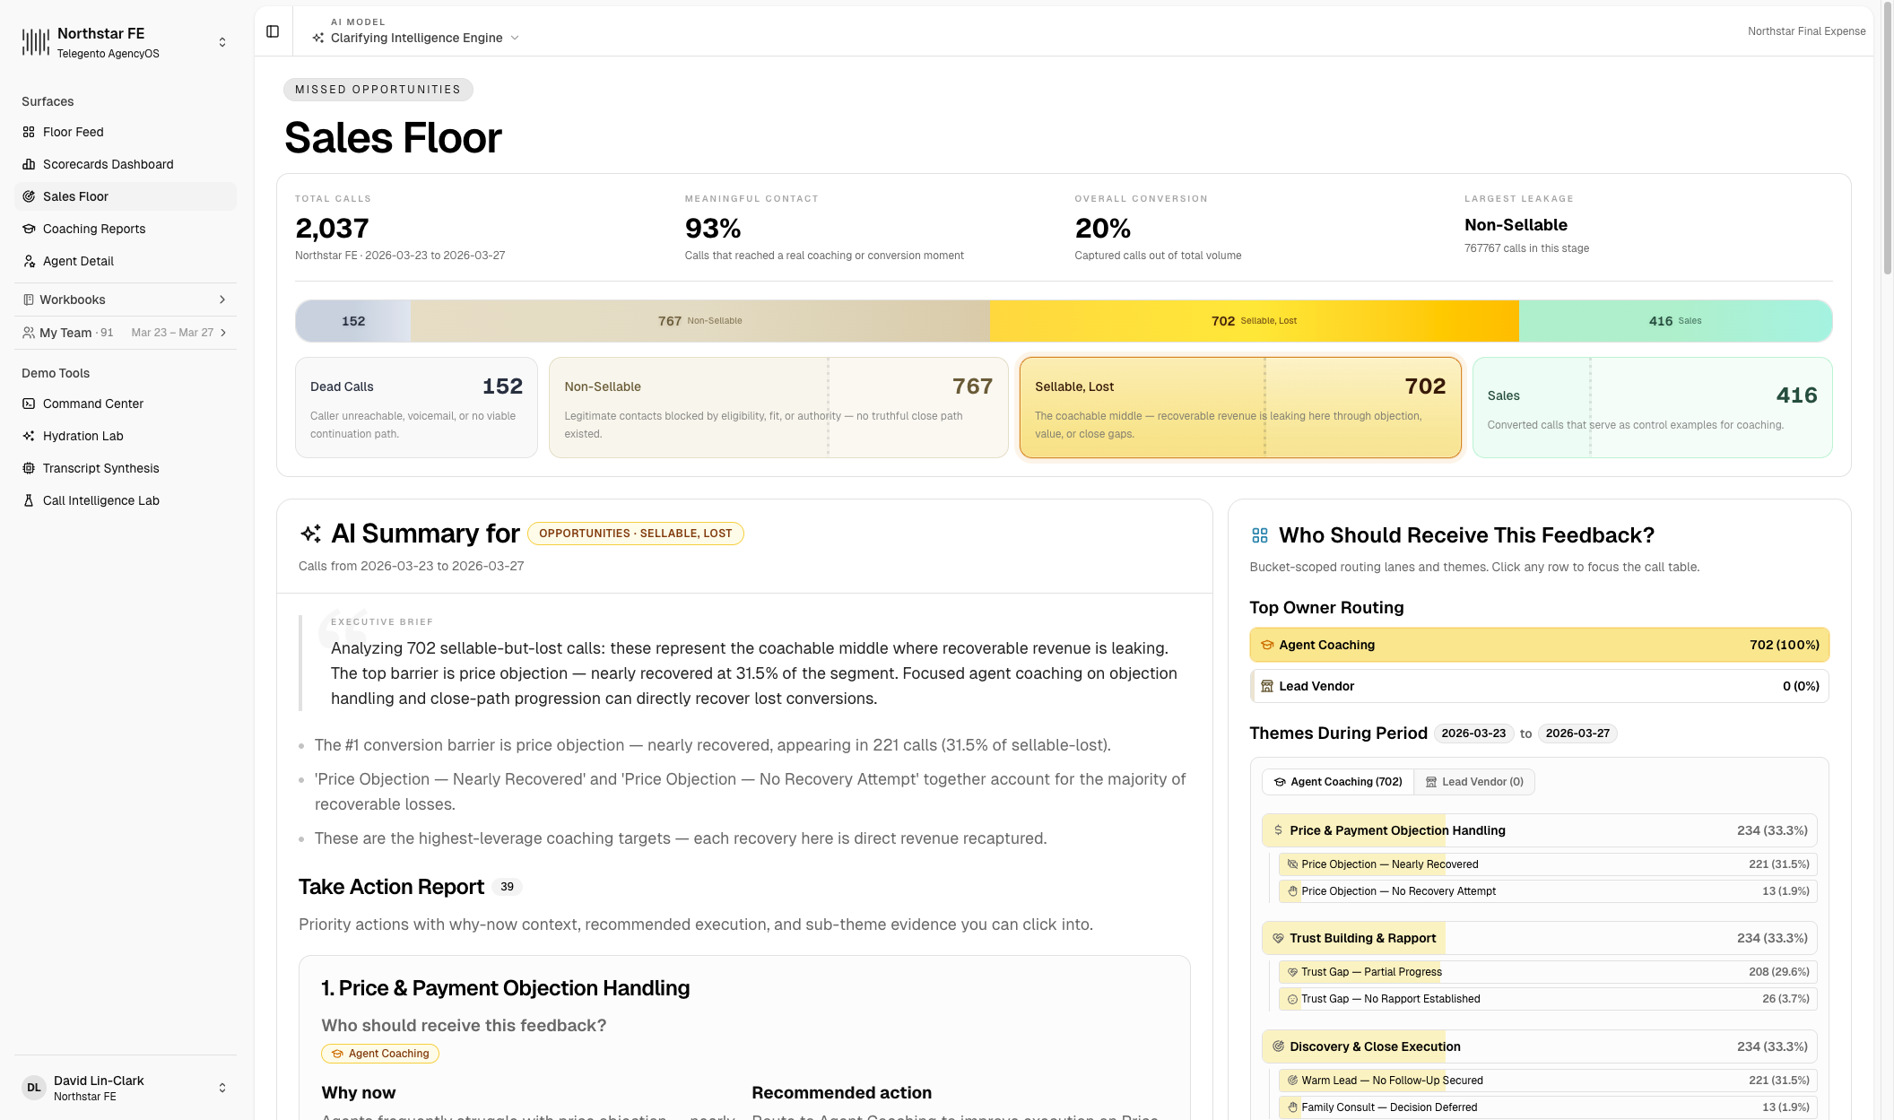The image size is (1894, 1120).
Task: Open Coaching Reports from the sidebar
Action: click(94, 229)
